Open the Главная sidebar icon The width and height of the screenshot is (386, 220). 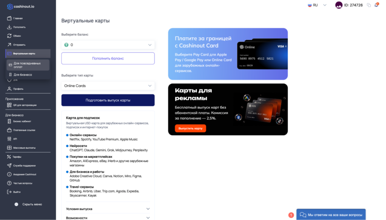pos(9,18)
